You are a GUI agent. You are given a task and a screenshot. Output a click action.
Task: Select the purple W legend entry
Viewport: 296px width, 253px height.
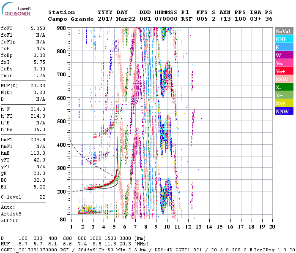pyautogui.click(x=283, y=55)
